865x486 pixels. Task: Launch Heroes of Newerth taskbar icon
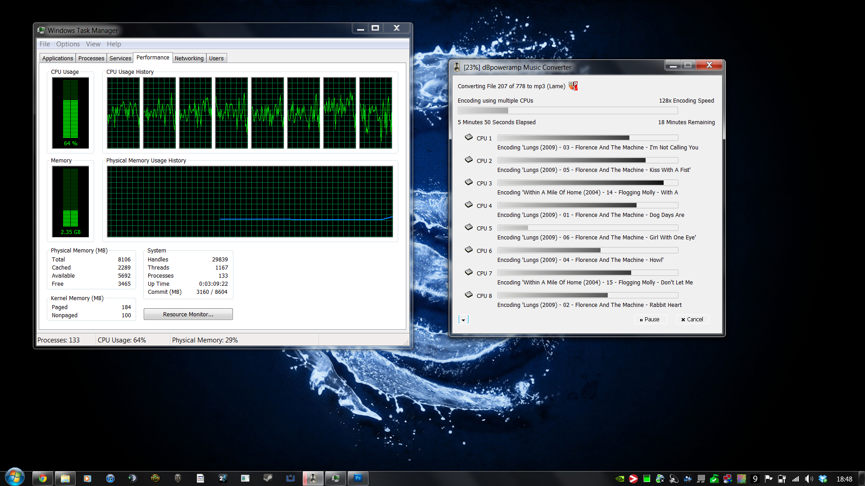(155, 478)
